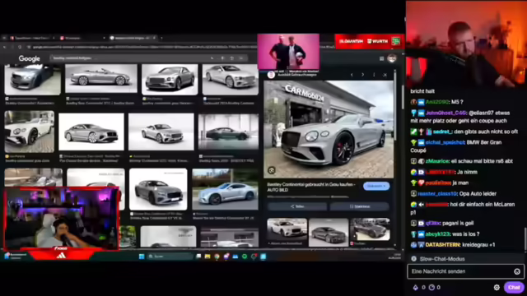Open the large CAR Mobil24 Bentley image
The image size is (527, 296).
tap(329, 129)
